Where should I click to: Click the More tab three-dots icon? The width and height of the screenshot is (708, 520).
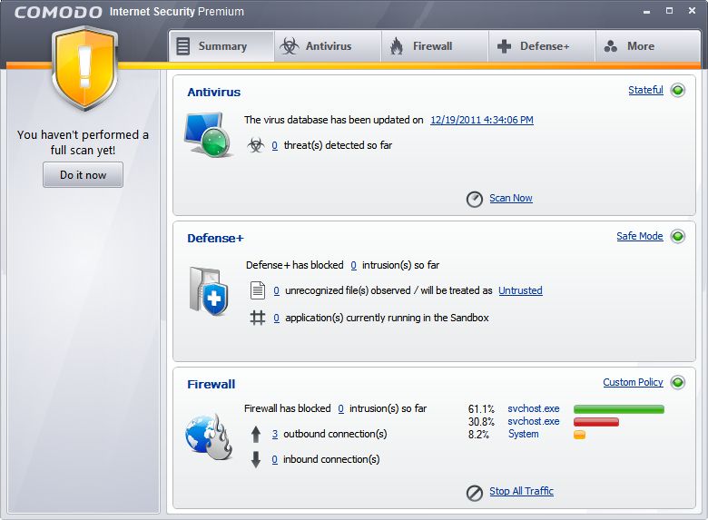611,46
